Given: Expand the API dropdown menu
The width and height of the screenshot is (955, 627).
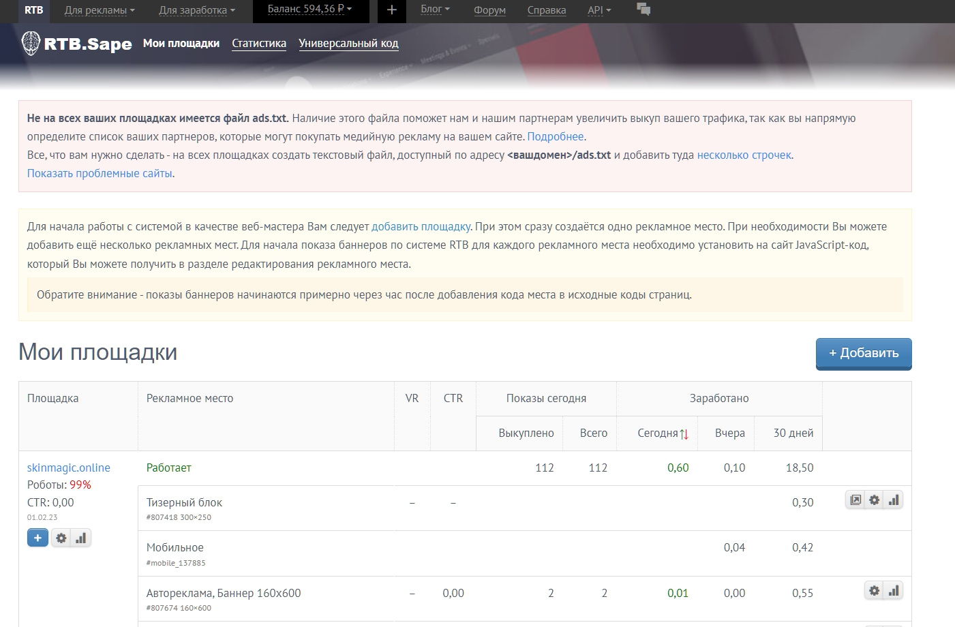Looking at the screenshot, I should coord(599,10).
